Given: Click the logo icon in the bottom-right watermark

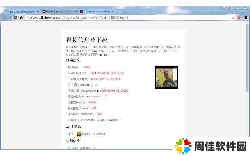Looking at the screenshot, I should [x=183, y=146].
